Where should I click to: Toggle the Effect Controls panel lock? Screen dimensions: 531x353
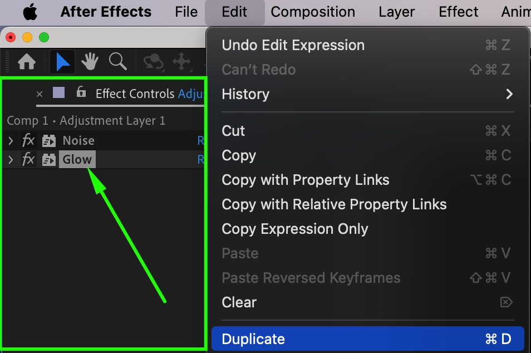[81, 91]
